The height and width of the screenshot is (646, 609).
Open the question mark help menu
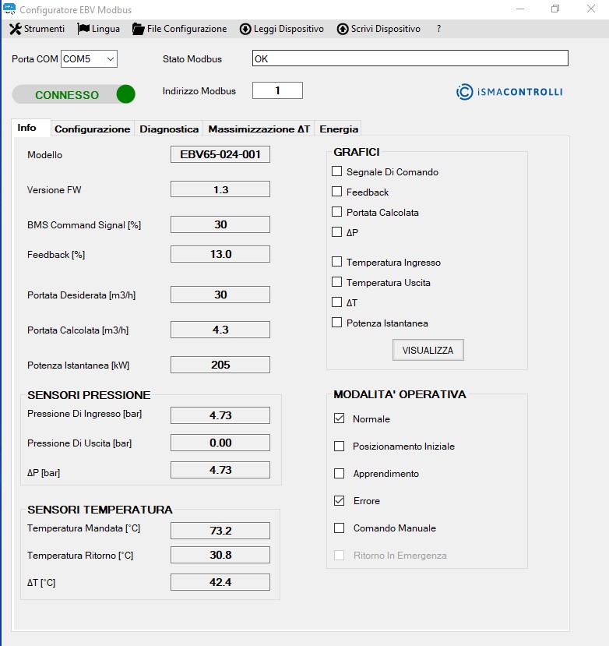pyautogui.click(x=438, y=29)
